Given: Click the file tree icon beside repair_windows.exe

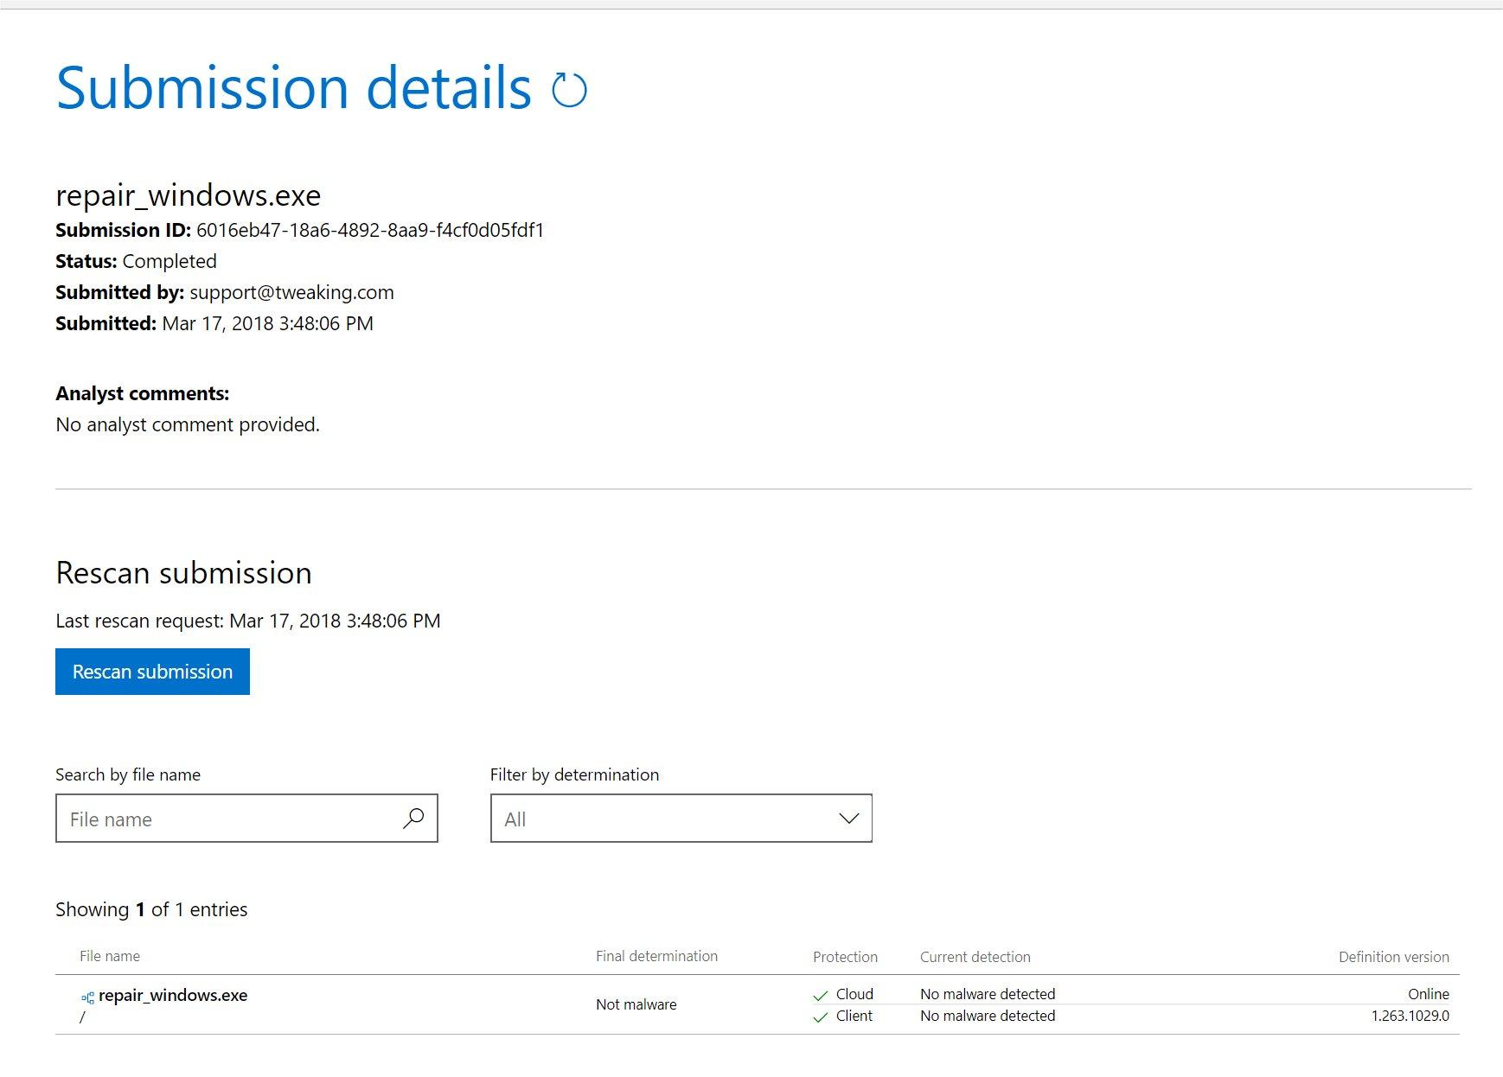Looking at the screenshot, I should 87,997.
